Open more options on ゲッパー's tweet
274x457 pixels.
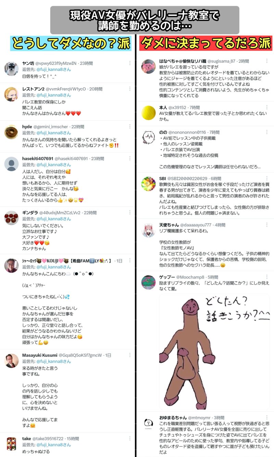267,277
